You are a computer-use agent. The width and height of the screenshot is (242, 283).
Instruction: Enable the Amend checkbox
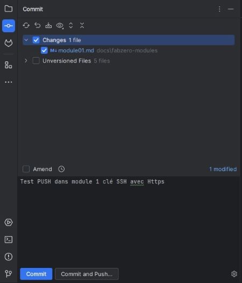pyautogui.click(x=26, y=169)
